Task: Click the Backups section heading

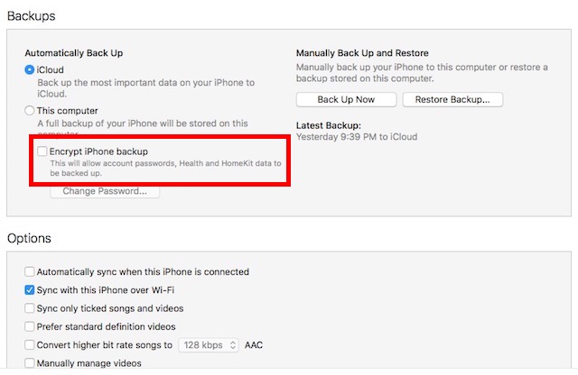Action: tap(32, 16)
